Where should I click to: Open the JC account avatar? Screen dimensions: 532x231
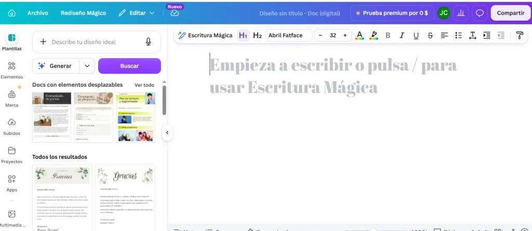coord(443,13)
